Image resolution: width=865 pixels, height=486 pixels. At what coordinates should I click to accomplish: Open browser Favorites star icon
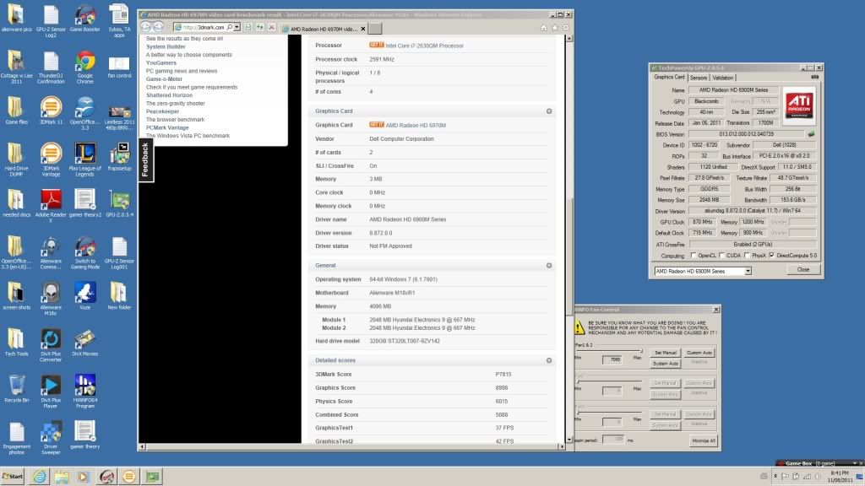[x=554, y=28]
